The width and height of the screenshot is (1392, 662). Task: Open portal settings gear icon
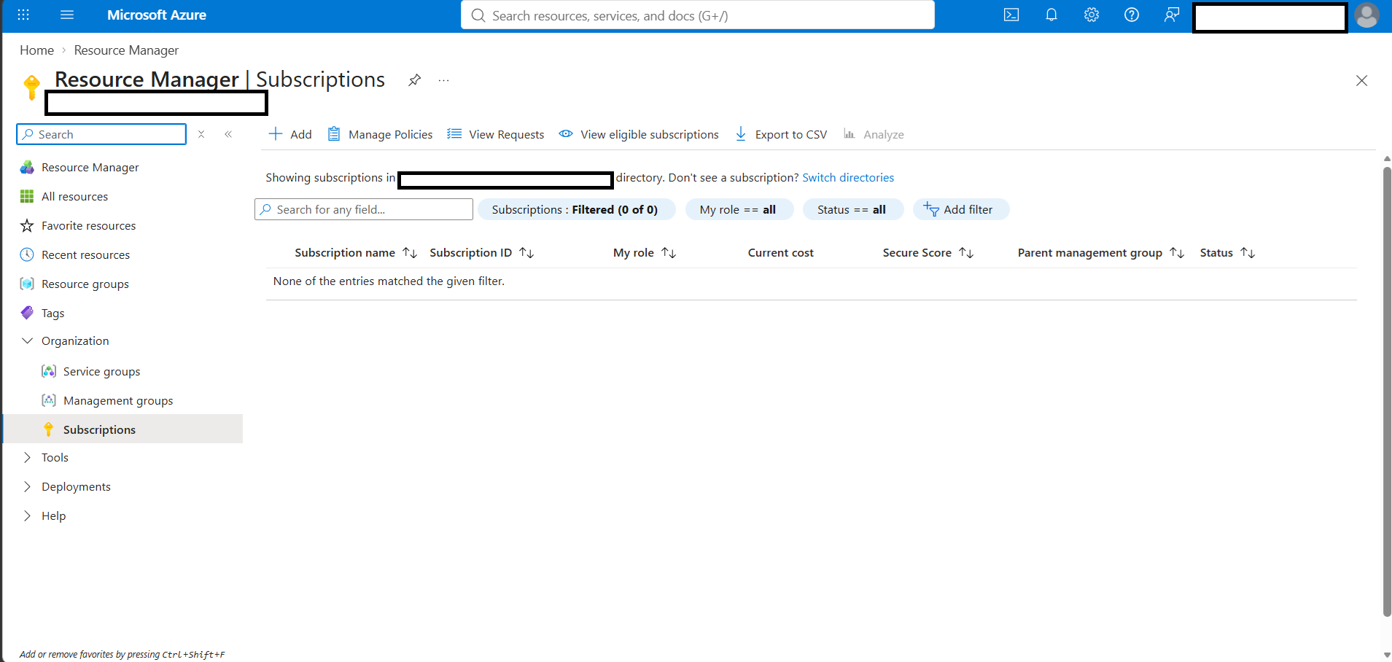(x=1092, y=15)
